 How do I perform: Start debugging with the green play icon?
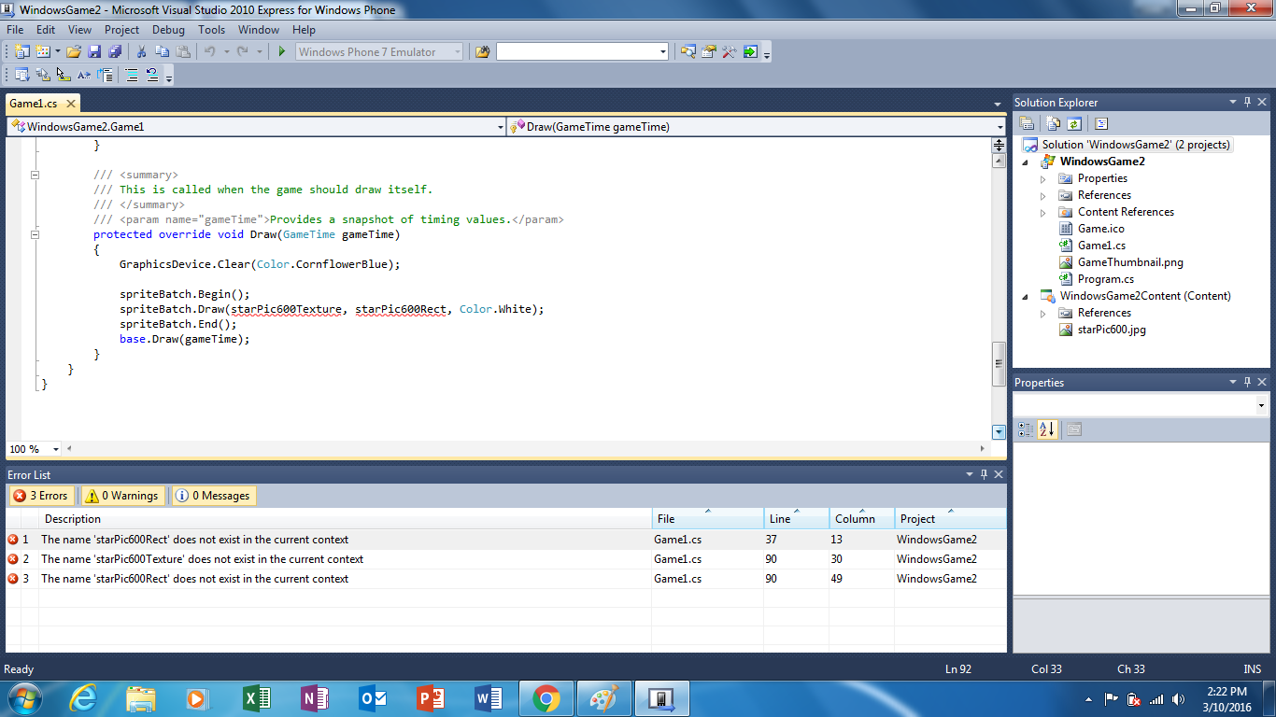pyautogui.click(x=281, y=52)
